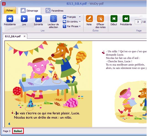147x136 pixels.
Task: Click the Français language flag icon
Action: [x=64, y=17]
